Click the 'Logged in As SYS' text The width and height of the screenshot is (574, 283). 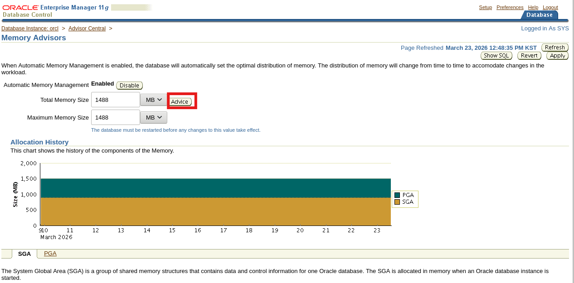click(545, 29)
